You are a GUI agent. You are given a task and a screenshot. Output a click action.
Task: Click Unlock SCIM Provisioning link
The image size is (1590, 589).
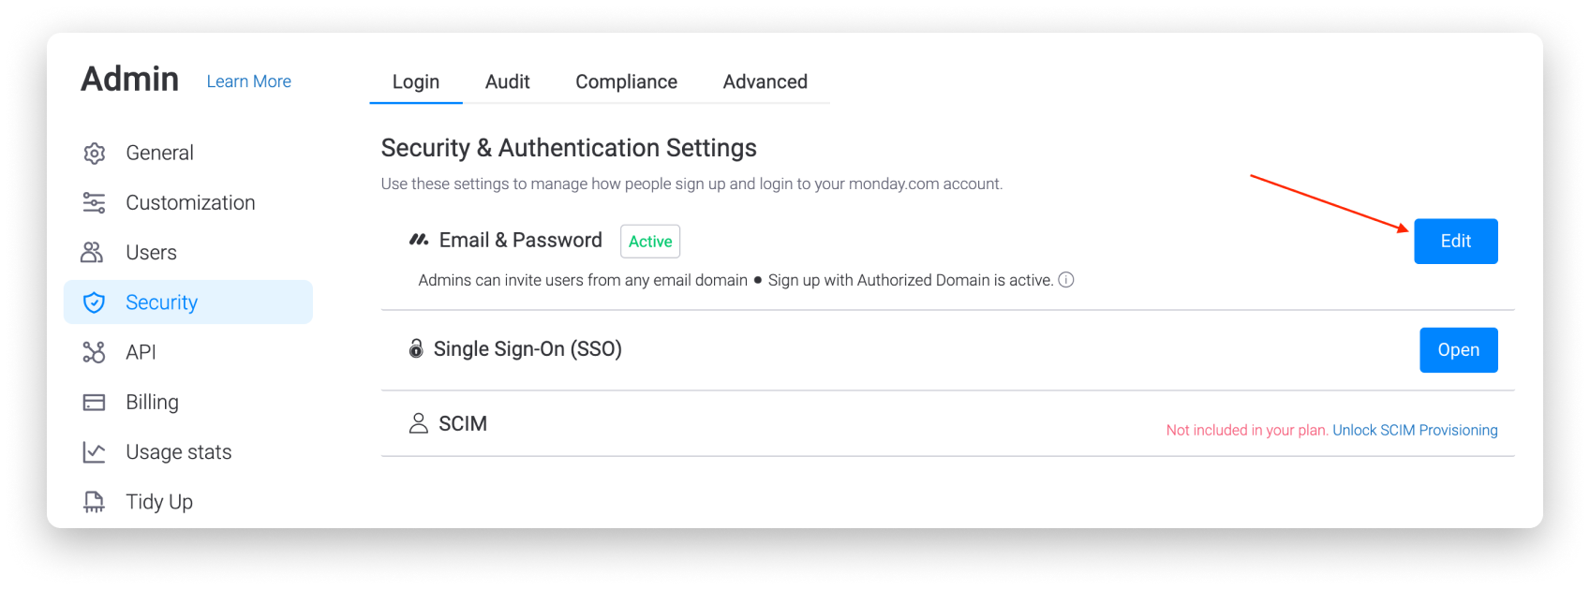tap(1415, 430)
